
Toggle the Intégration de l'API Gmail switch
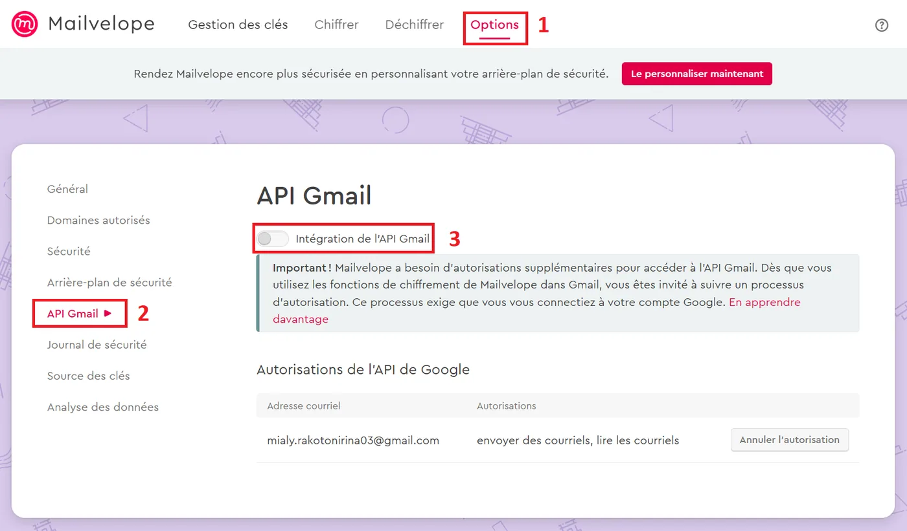click(x=273, y=239)
